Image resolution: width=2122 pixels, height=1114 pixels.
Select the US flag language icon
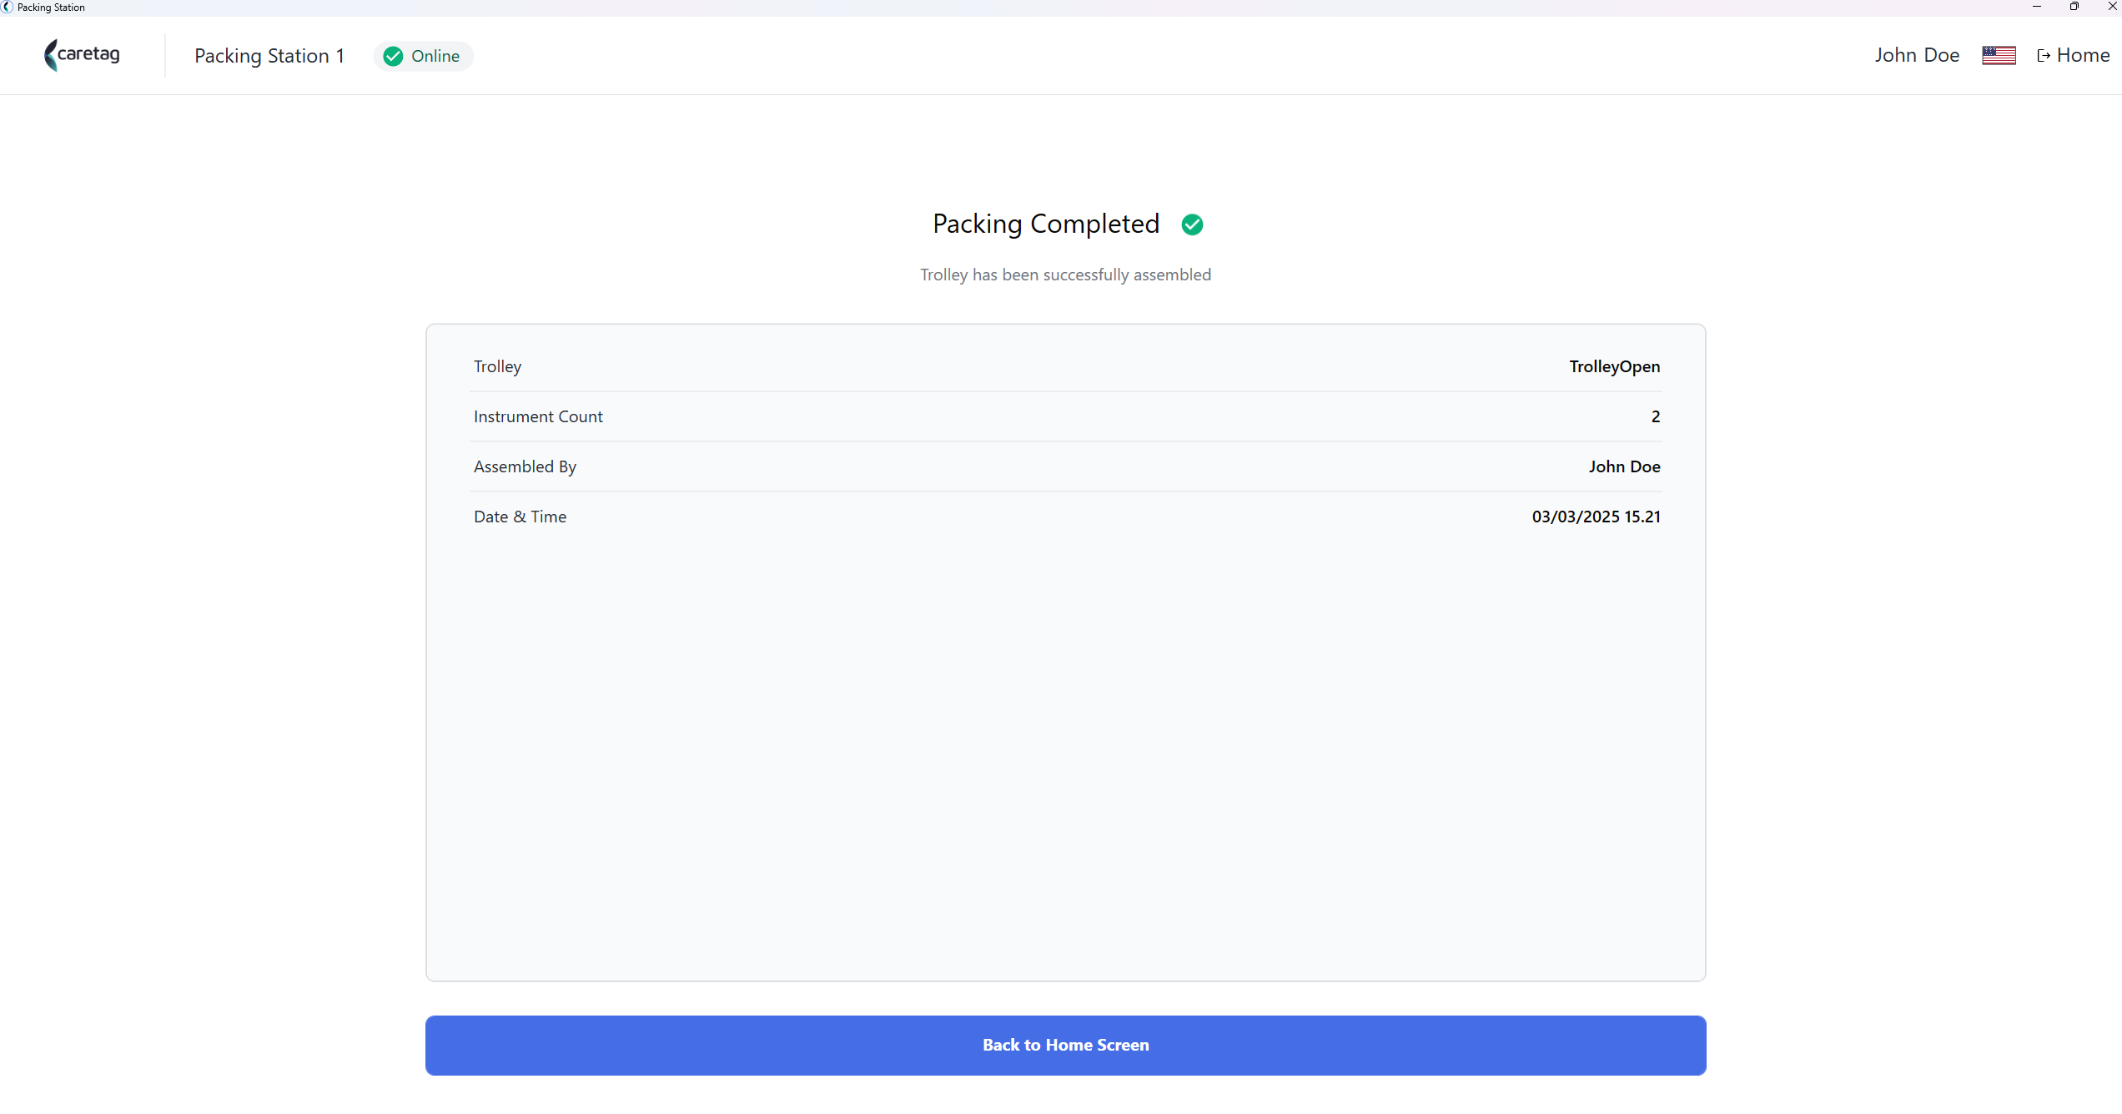(x=1999, y=55)
